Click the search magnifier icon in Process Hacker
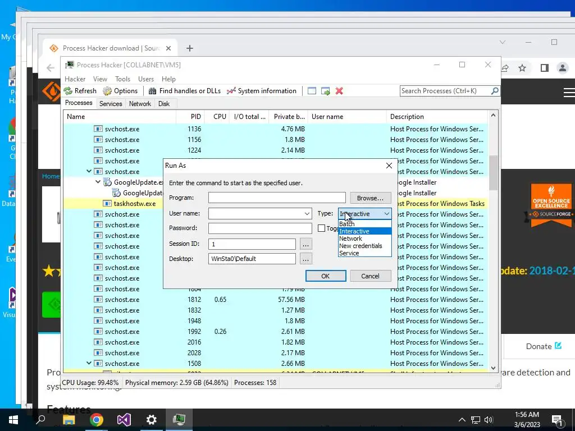 494,90
